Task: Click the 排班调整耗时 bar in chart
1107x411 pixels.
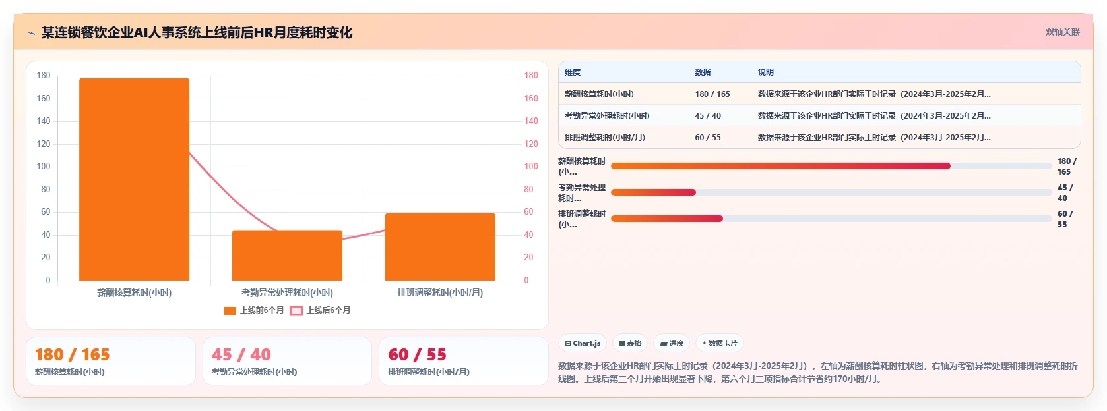Action: tap(440, 247)
